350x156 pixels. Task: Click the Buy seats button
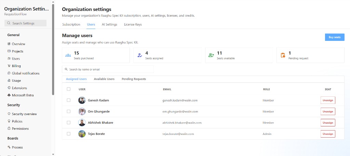pyautogui.click(x=335, y=37)
